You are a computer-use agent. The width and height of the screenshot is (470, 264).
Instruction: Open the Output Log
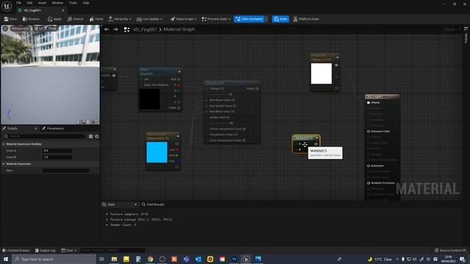point(46,250)
